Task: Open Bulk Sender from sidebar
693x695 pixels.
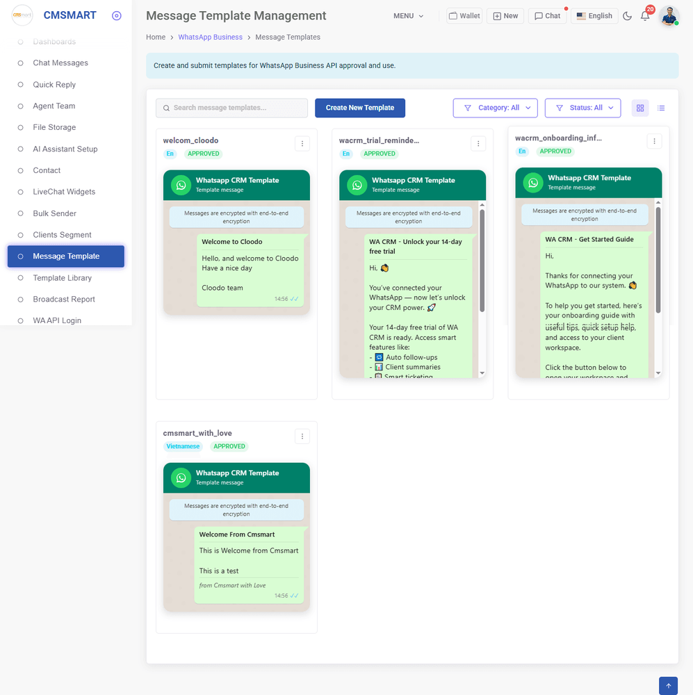Action: coord(54,213)
